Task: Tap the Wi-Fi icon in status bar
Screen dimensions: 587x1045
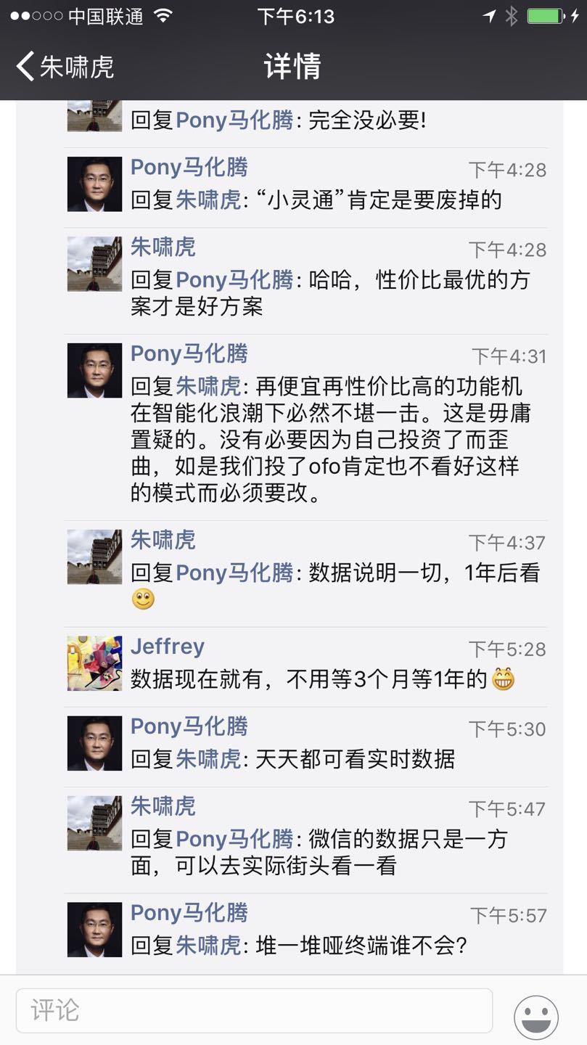Action: tap(163, 15)
